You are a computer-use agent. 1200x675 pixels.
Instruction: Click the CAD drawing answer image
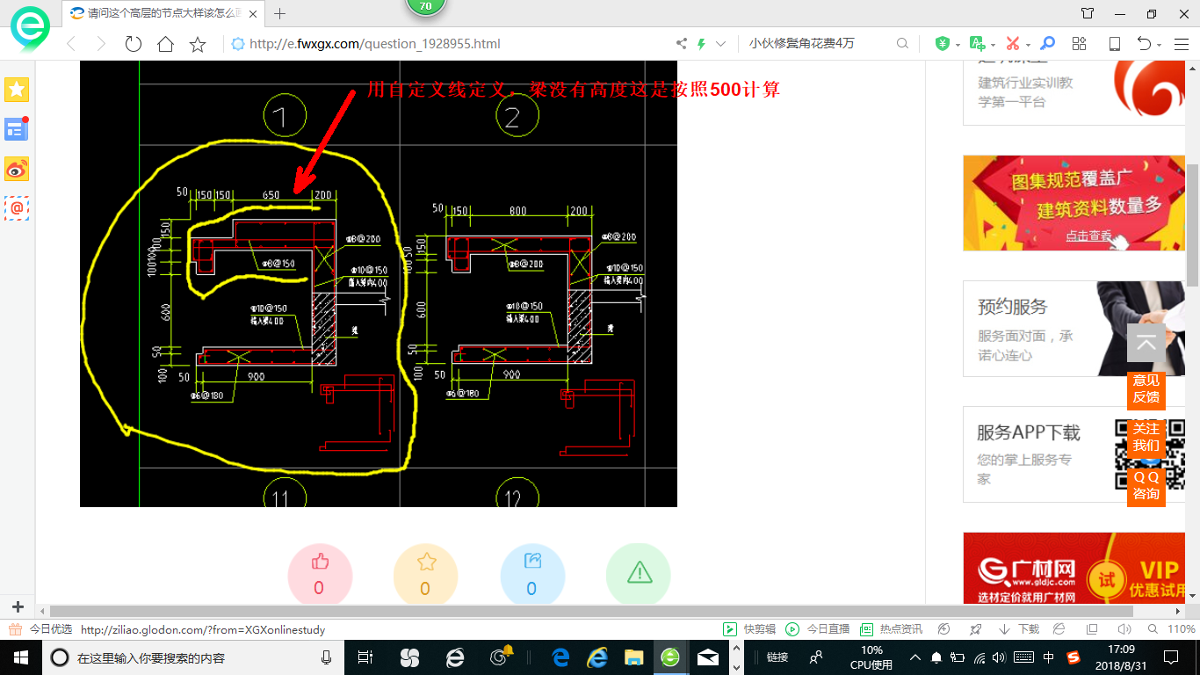coord(379,284)
